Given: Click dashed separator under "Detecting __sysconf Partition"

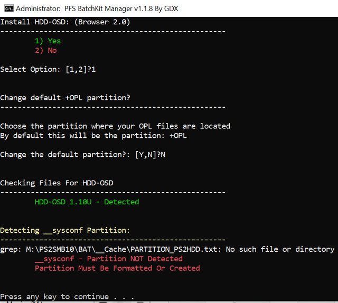Looking at the screenshot, I should pyautogui.click(x=112, y=240).
